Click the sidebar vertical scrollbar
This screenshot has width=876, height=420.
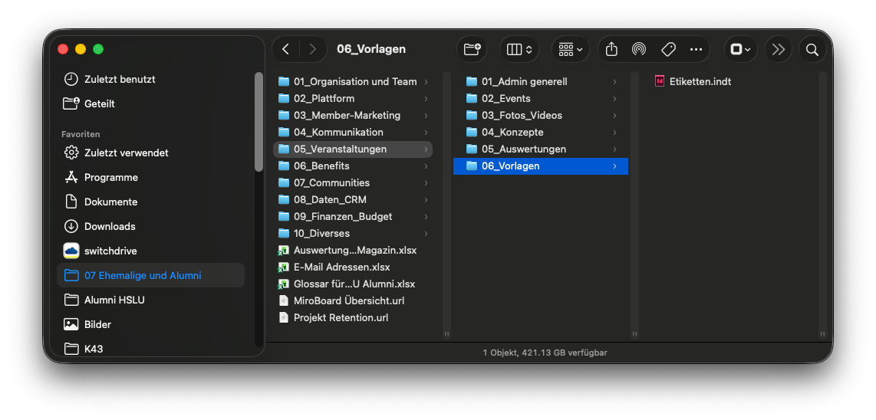[x=259, y=123]
